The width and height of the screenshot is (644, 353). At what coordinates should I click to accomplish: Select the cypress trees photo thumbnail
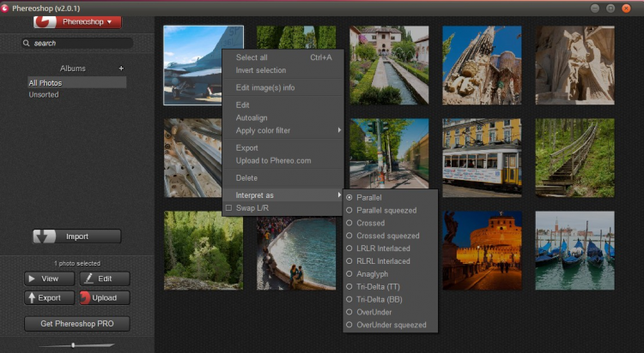296,38
